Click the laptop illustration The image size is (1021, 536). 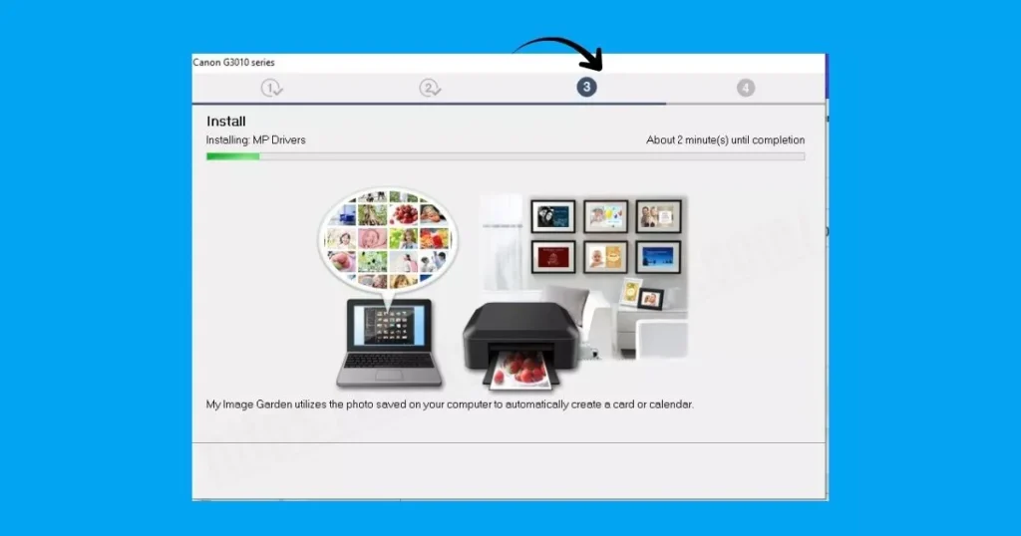tap(389, 344)
